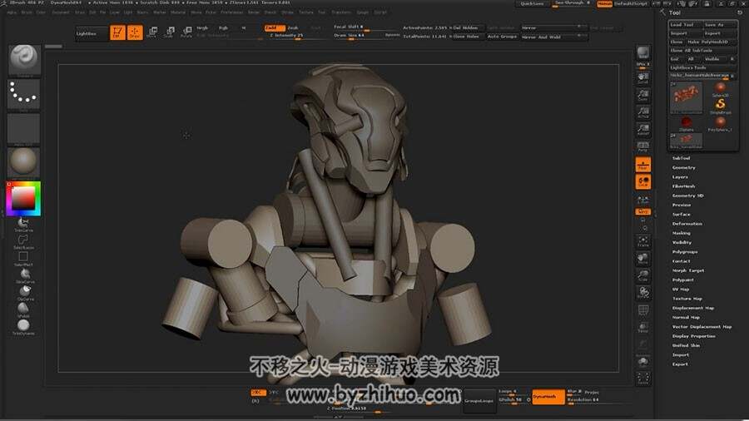The width and height of the screenshot is (749, 421).
Task: Click the Save As button
Action: pos(719,25)
